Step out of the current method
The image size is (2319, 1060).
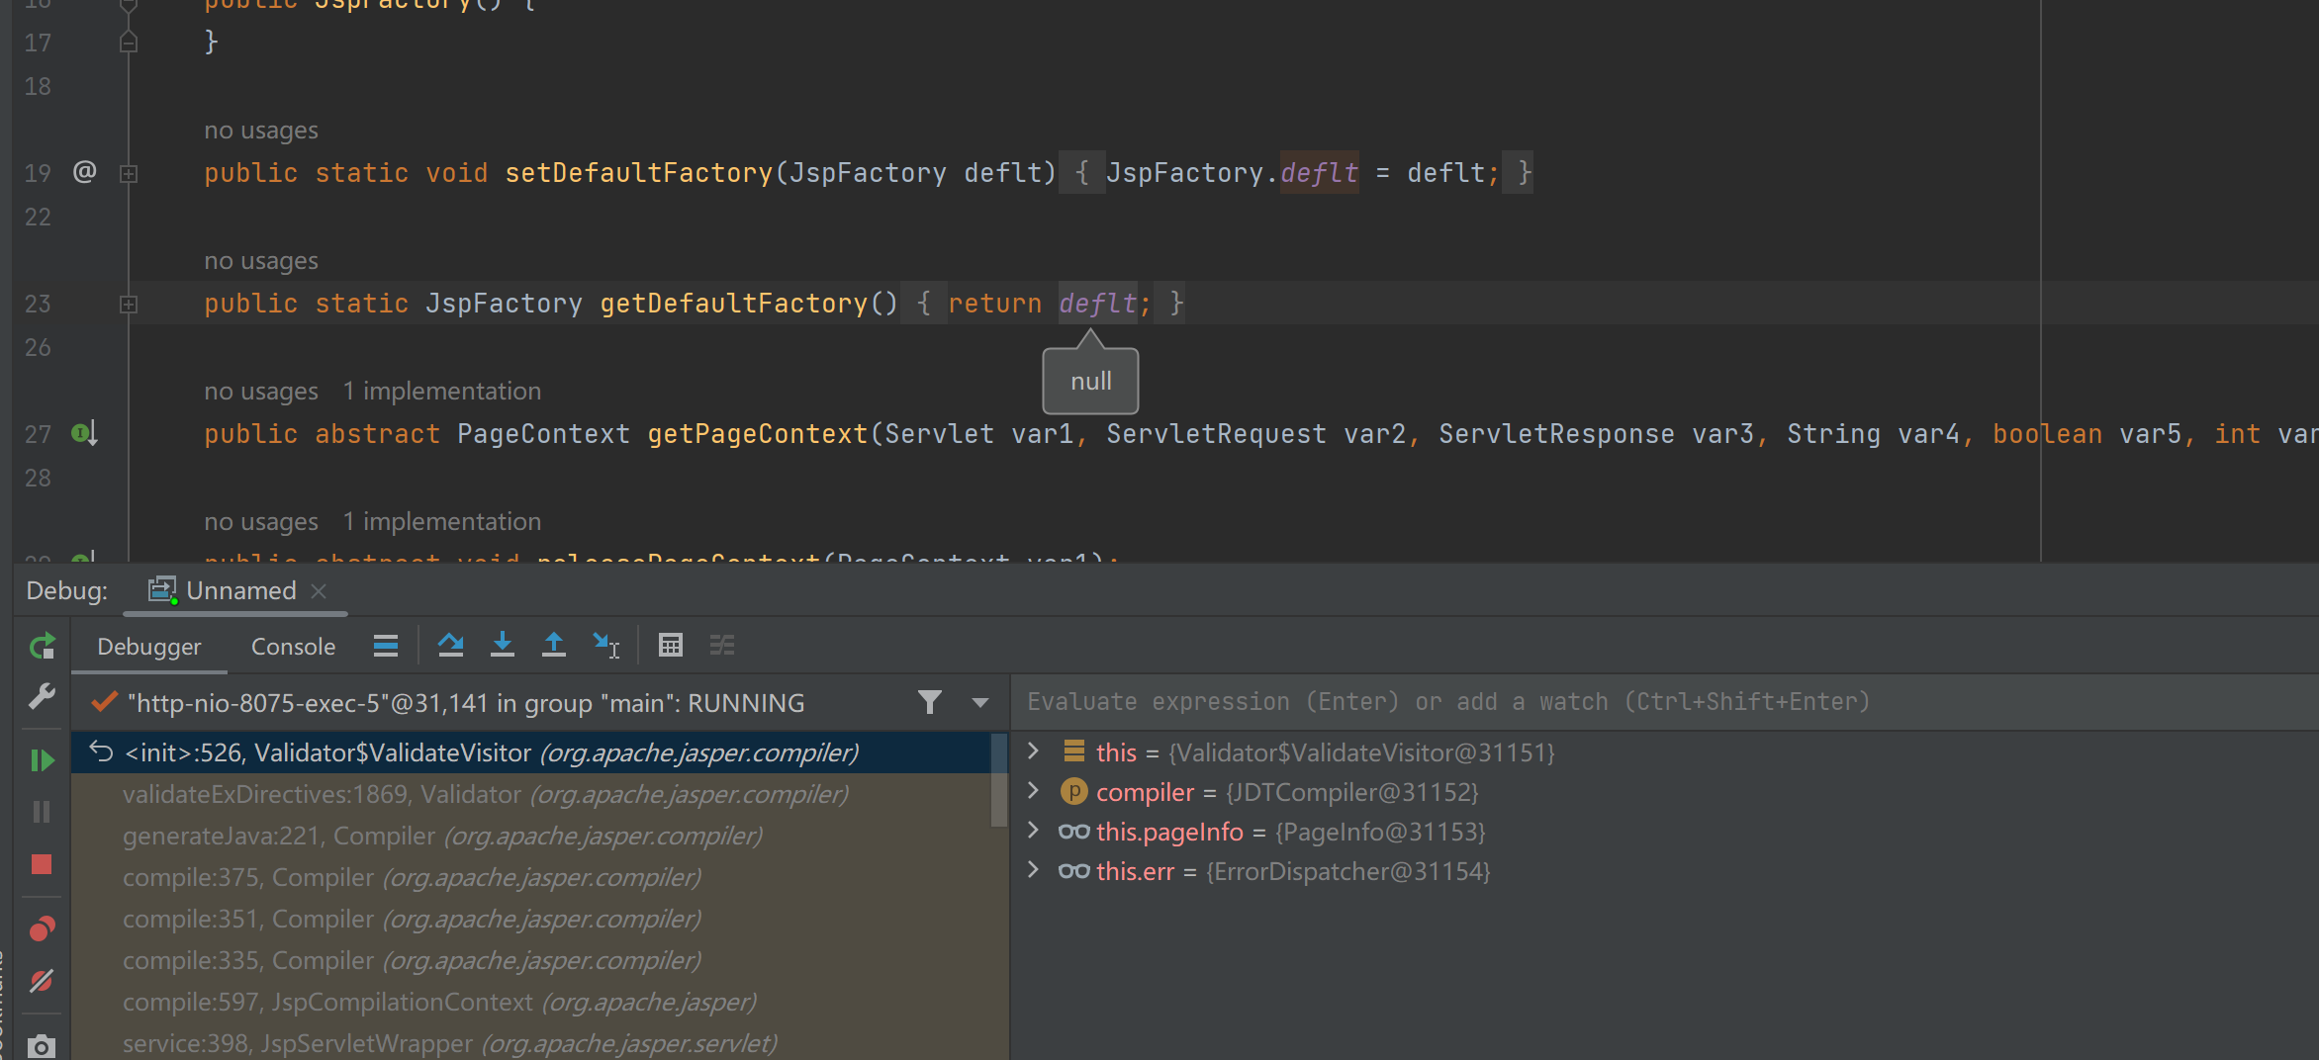click(554, 646)
